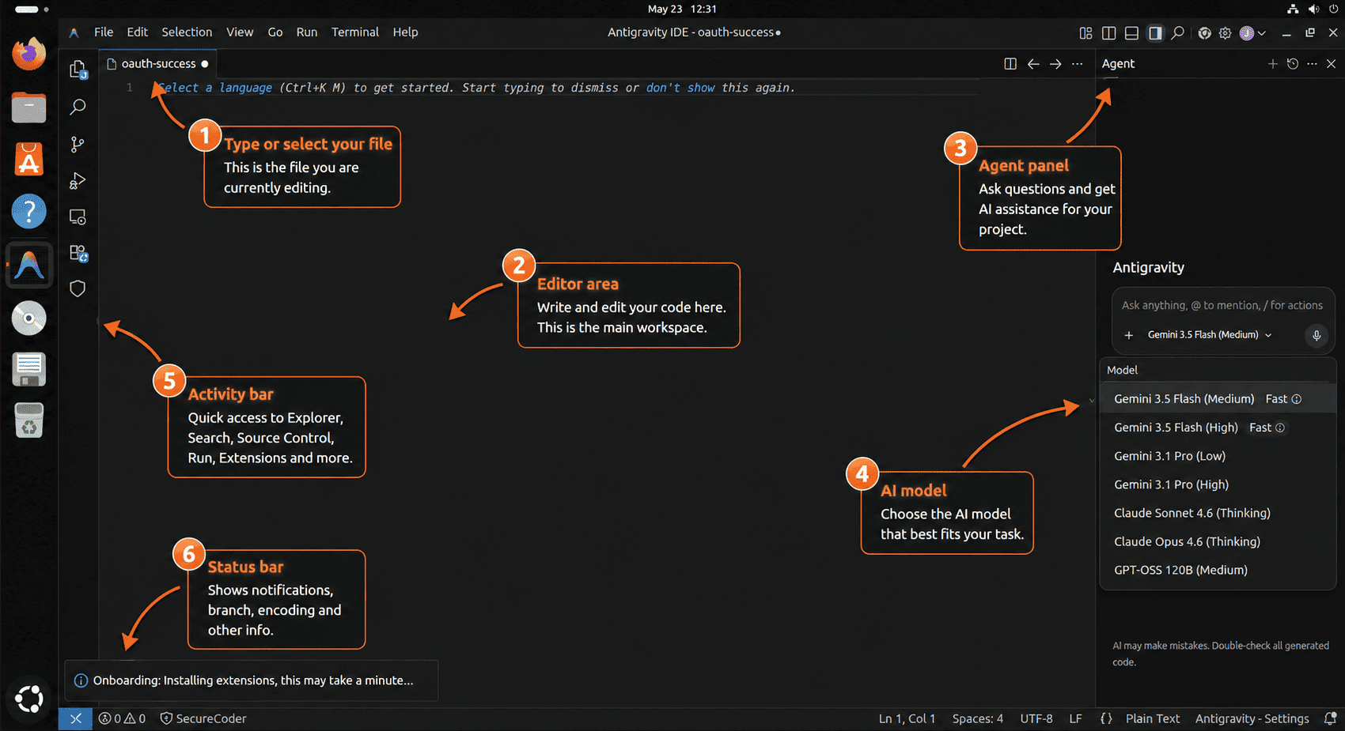
Task: Expand the account dropdown chevron
Action: coord(1262,33)
